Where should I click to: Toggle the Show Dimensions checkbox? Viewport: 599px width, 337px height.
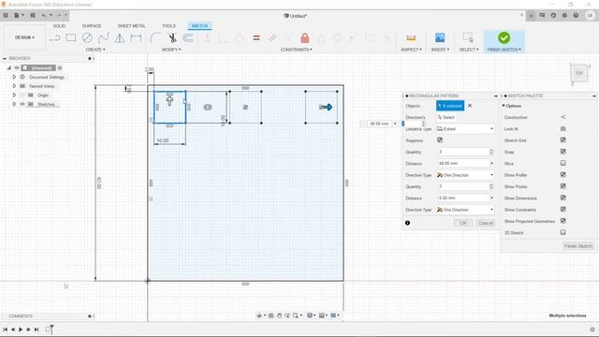[563, 198]
